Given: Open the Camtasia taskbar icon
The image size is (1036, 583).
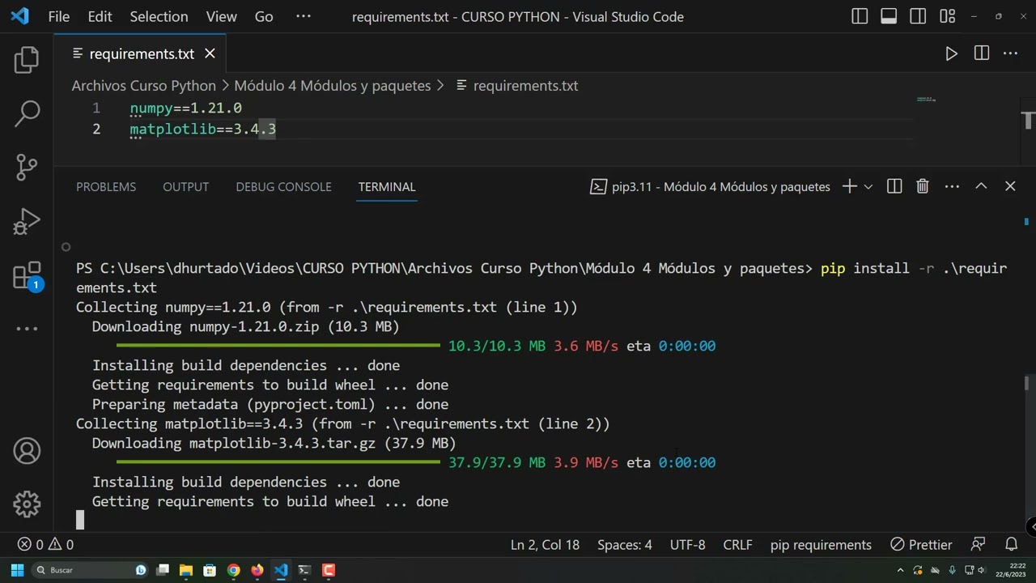Looking at the screenshot, I should 329,570.
